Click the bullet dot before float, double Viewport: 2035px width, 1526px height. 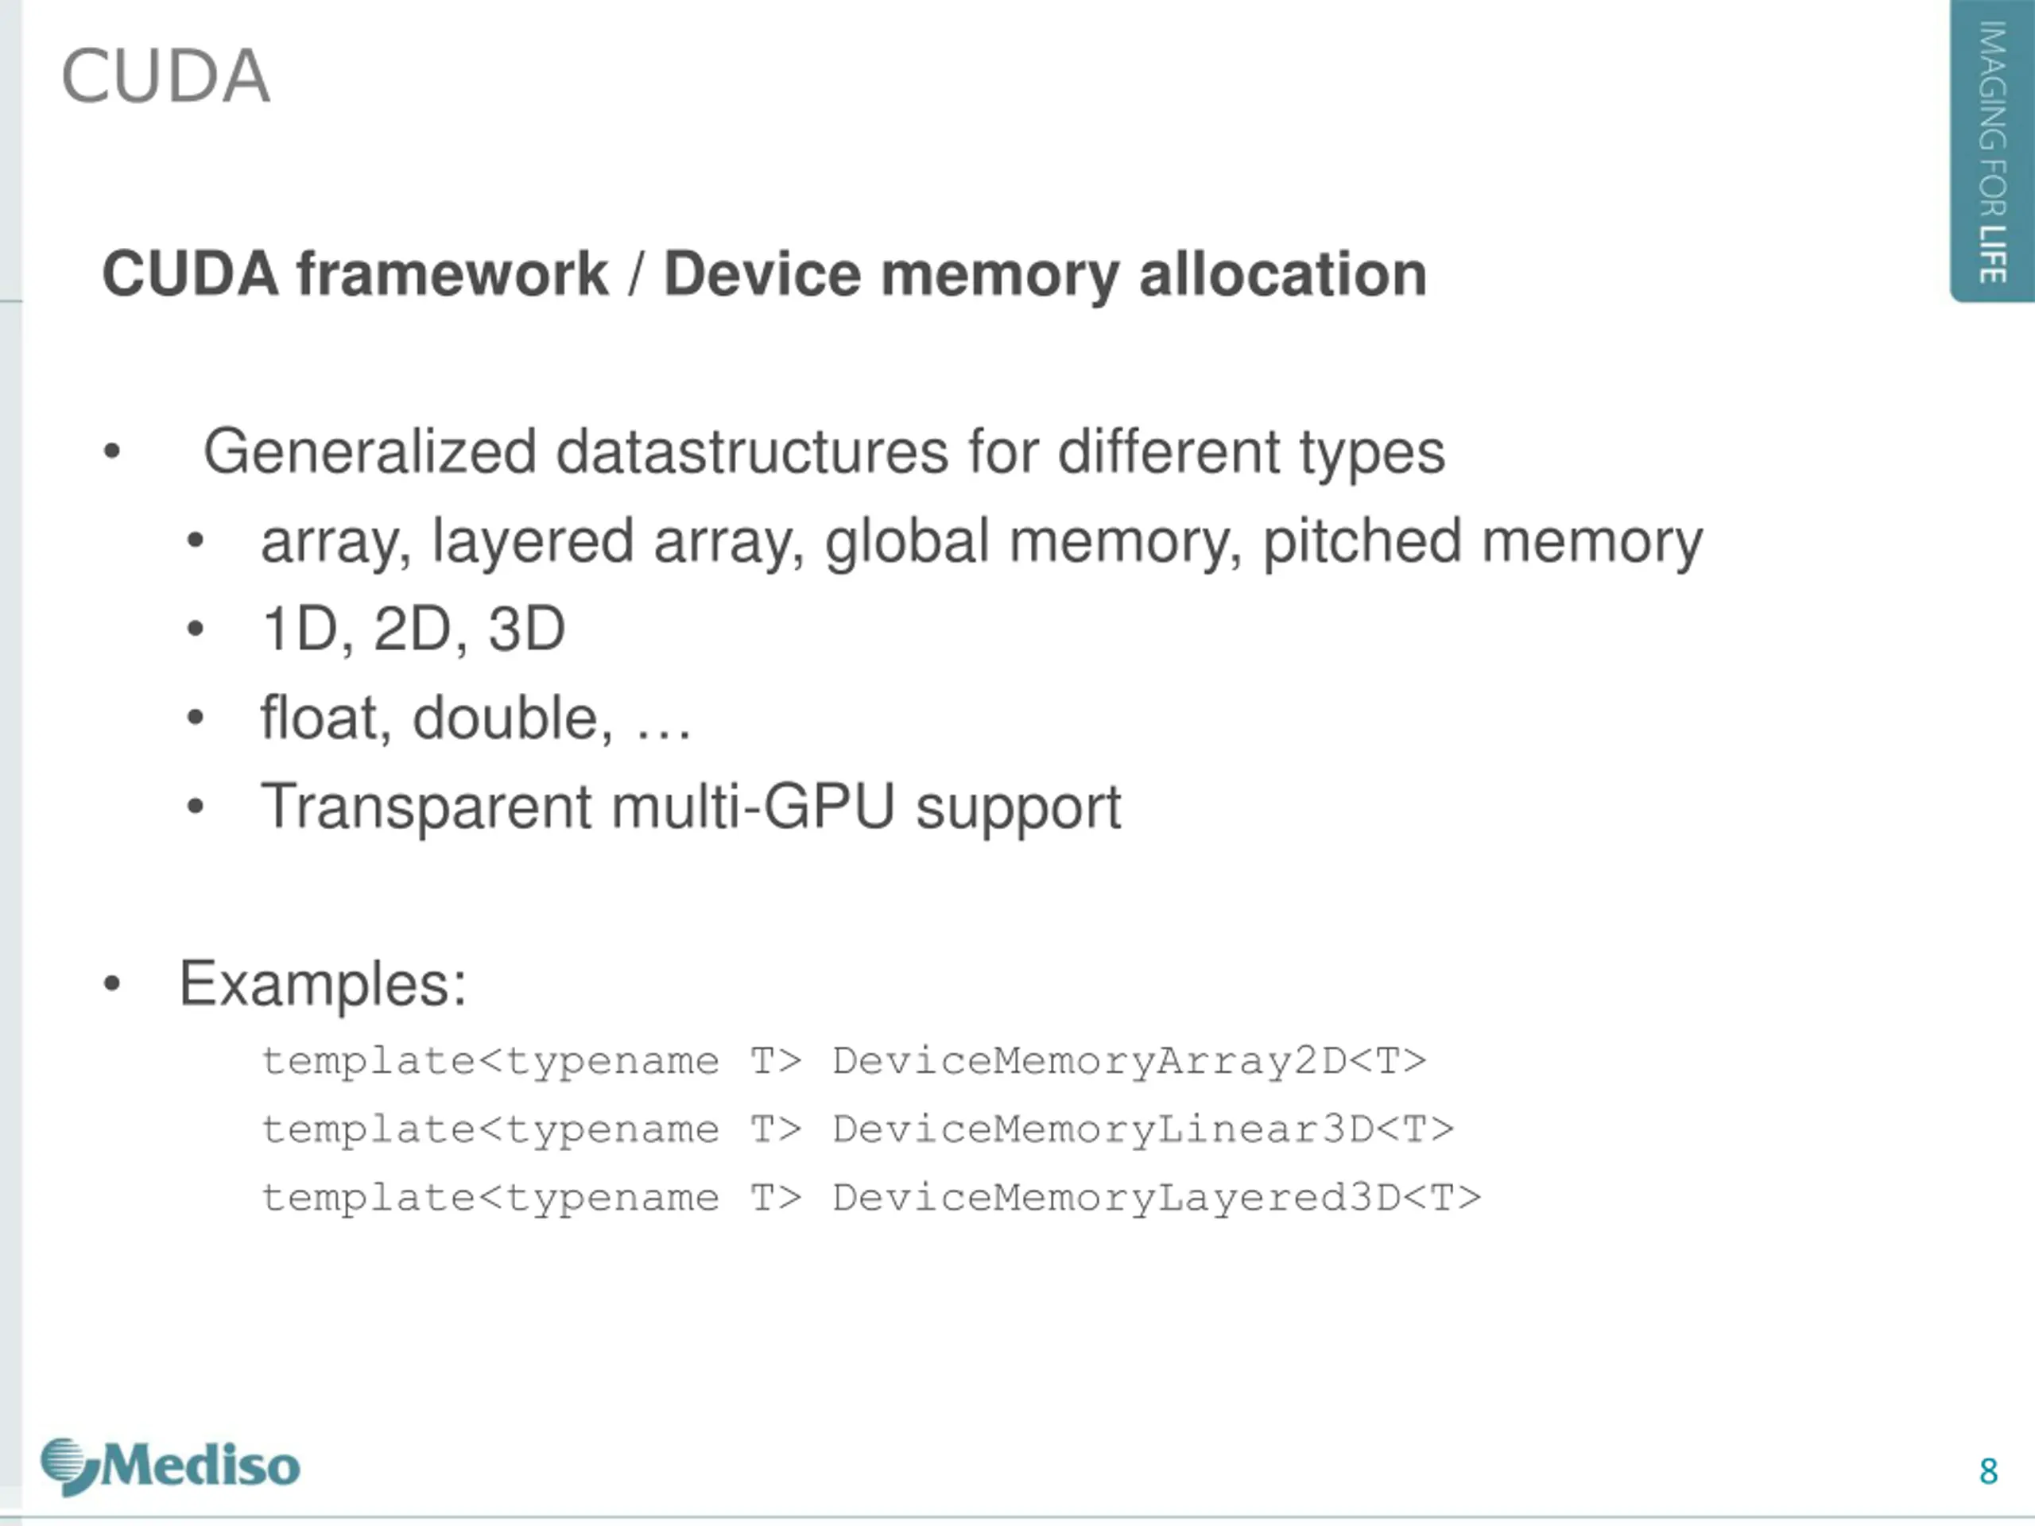point(195,718)
